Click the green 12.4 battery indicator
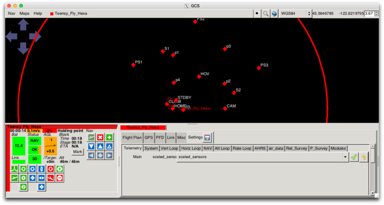Screen dimensions: 384x205 (18, 146)
